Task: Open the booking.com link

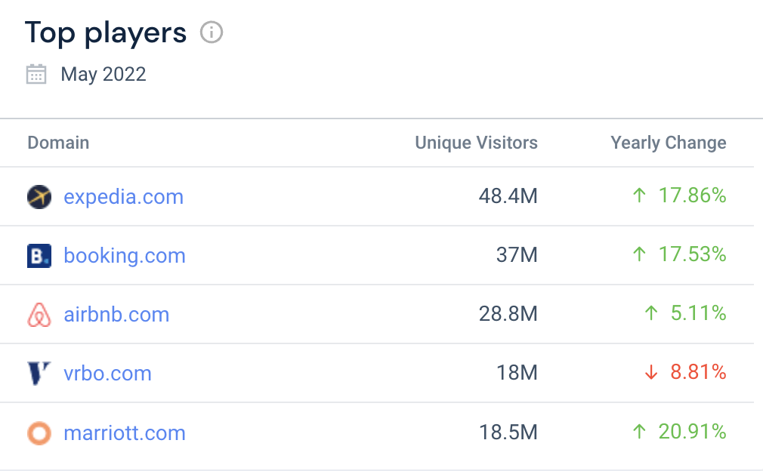Action: [124, 255]
